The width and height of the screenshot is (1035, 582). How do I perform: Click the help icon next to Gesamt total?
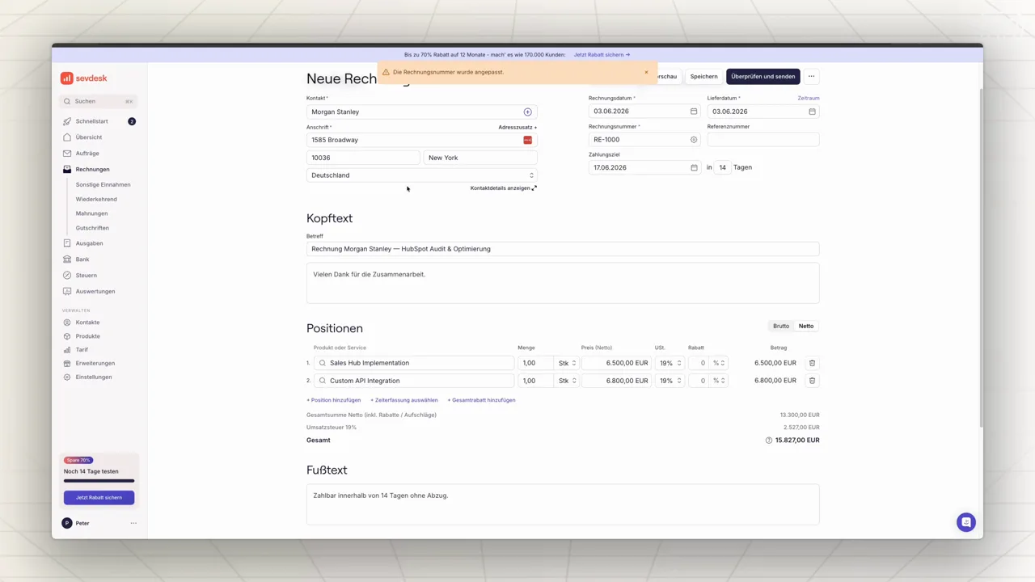coord(769,441)
